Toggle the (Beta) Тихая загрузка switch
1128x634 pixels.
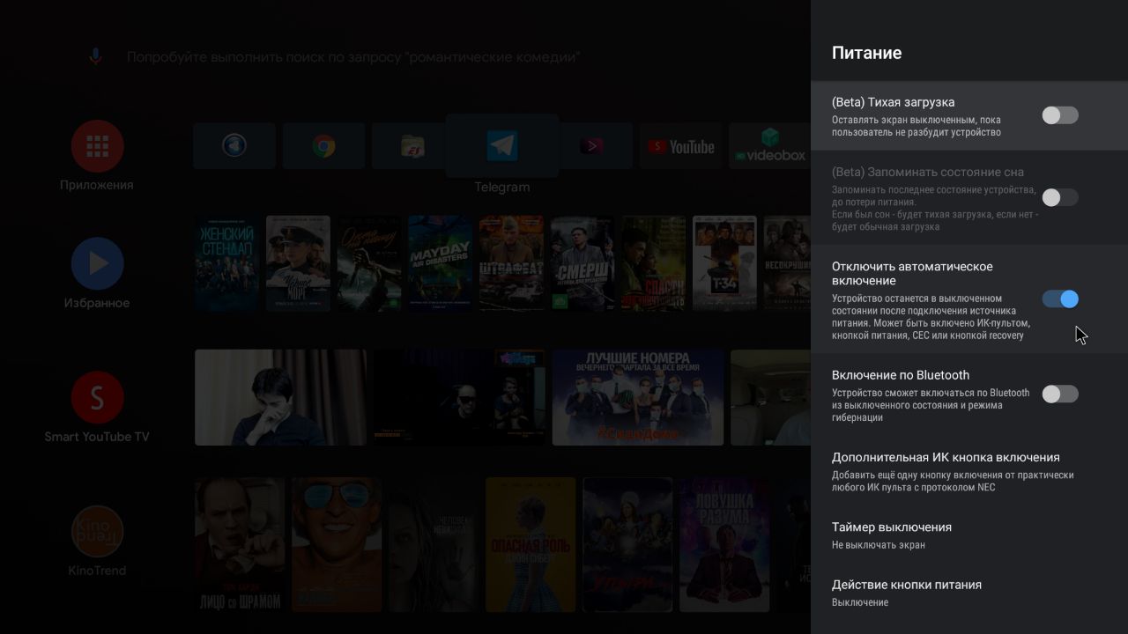click(1059, 115)
